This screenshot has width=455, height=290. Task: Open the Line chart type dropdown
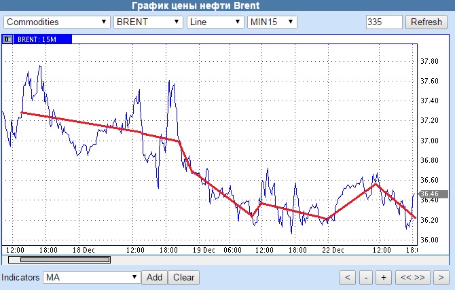[215, 22]
